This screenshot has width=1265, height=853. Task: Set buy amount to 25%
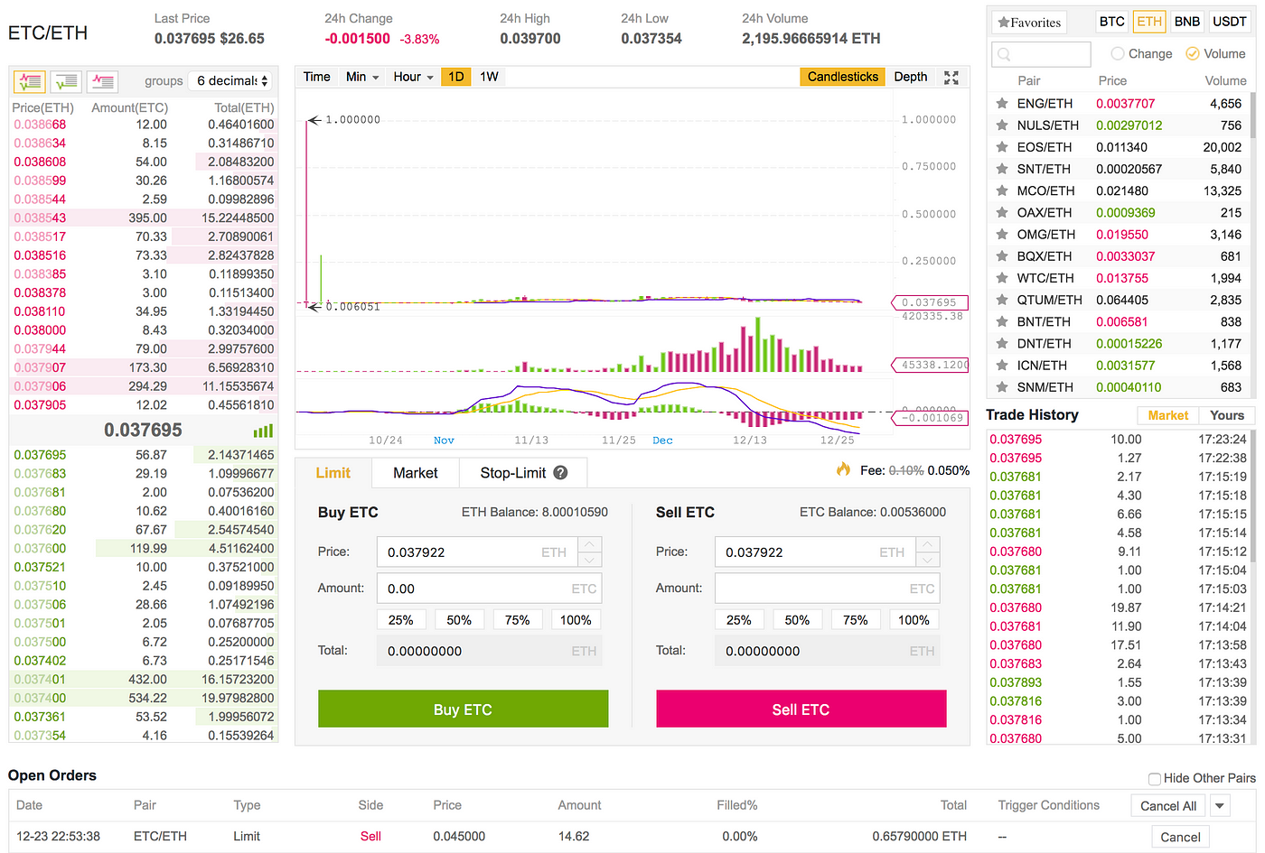pyautogui.click(x=400, y=620)
